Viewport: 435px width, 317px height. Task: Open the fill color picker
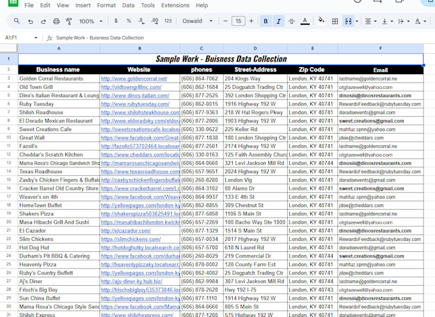321,20
